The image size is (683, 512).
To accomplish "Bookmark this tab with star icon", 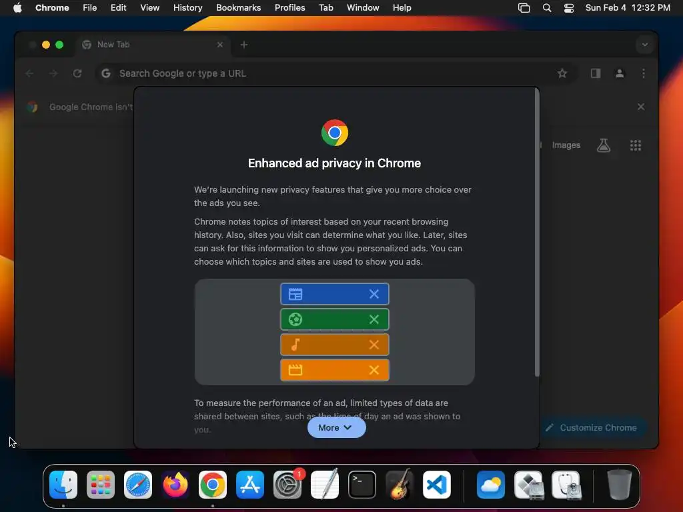I will [x=562, y=73].
